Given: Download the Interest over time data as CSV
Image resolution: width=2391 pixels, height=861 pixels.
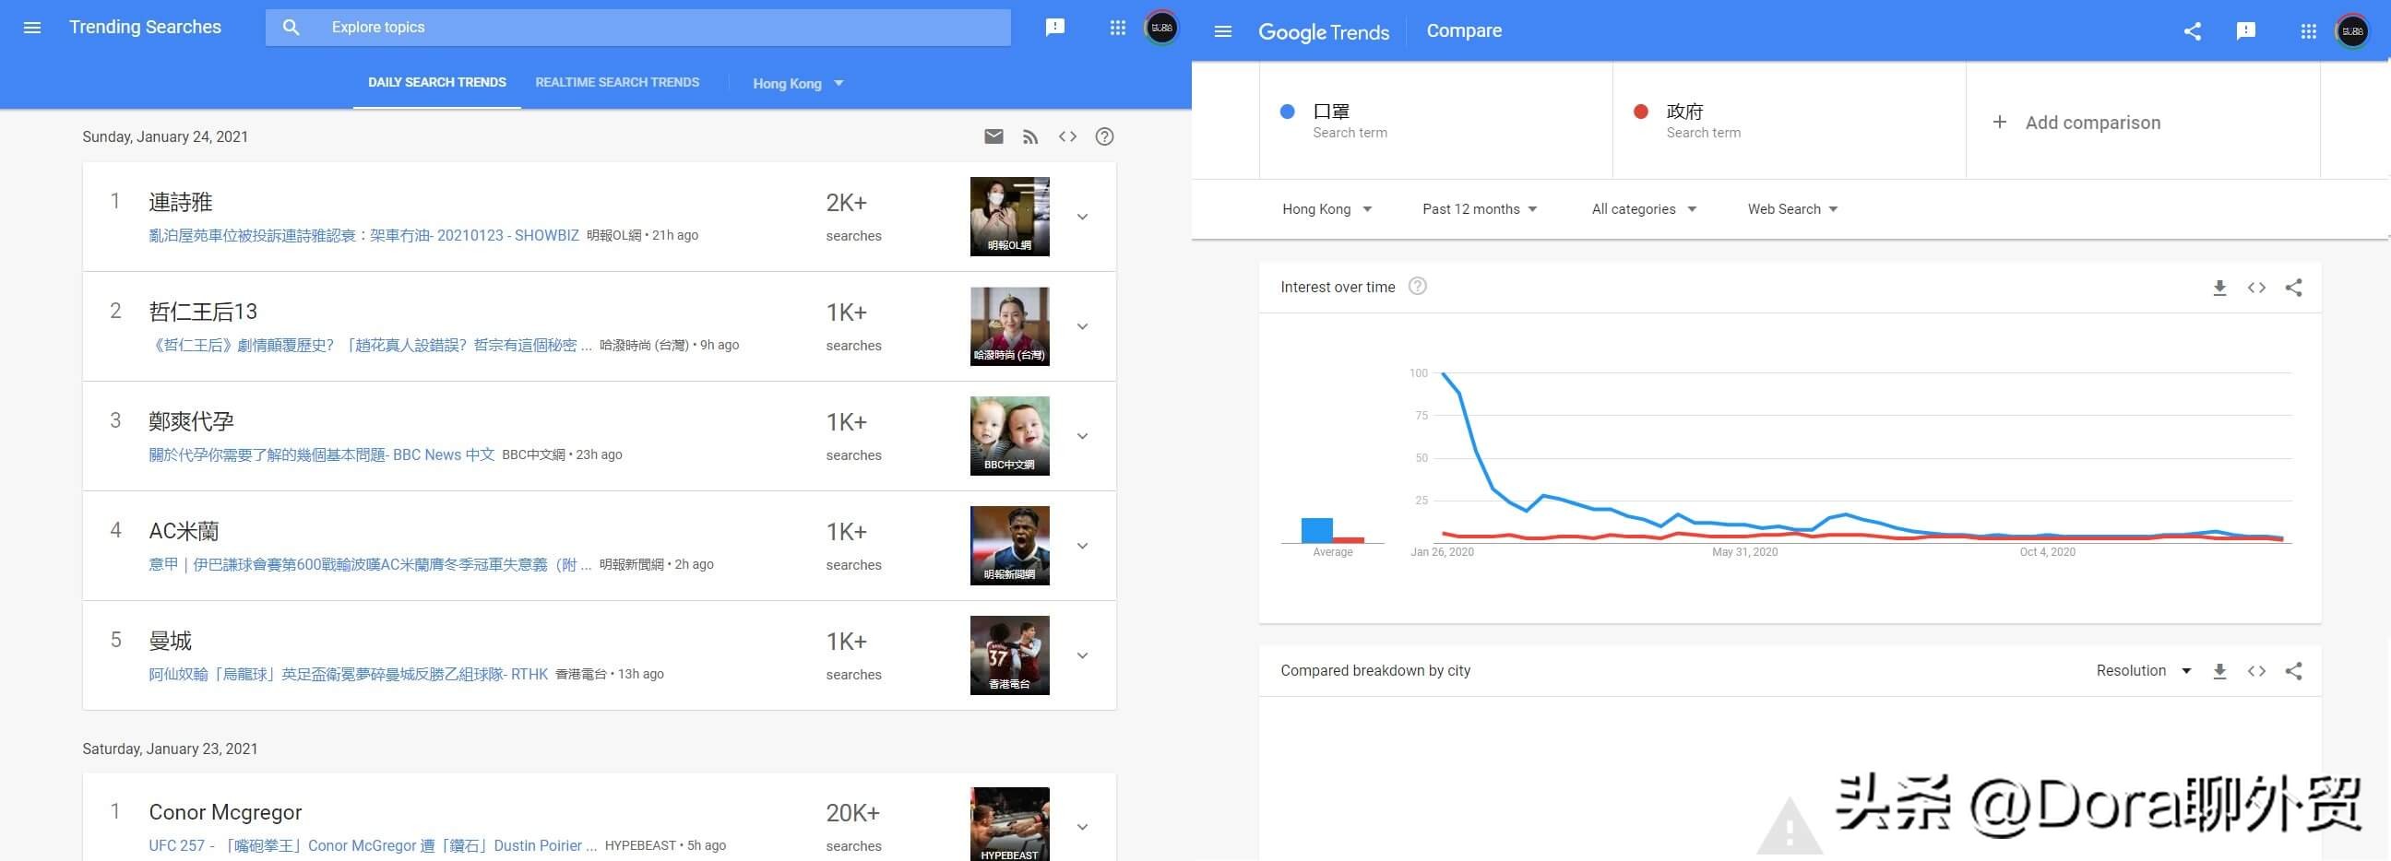Looking at the screenshot, I should point(2219,288).
